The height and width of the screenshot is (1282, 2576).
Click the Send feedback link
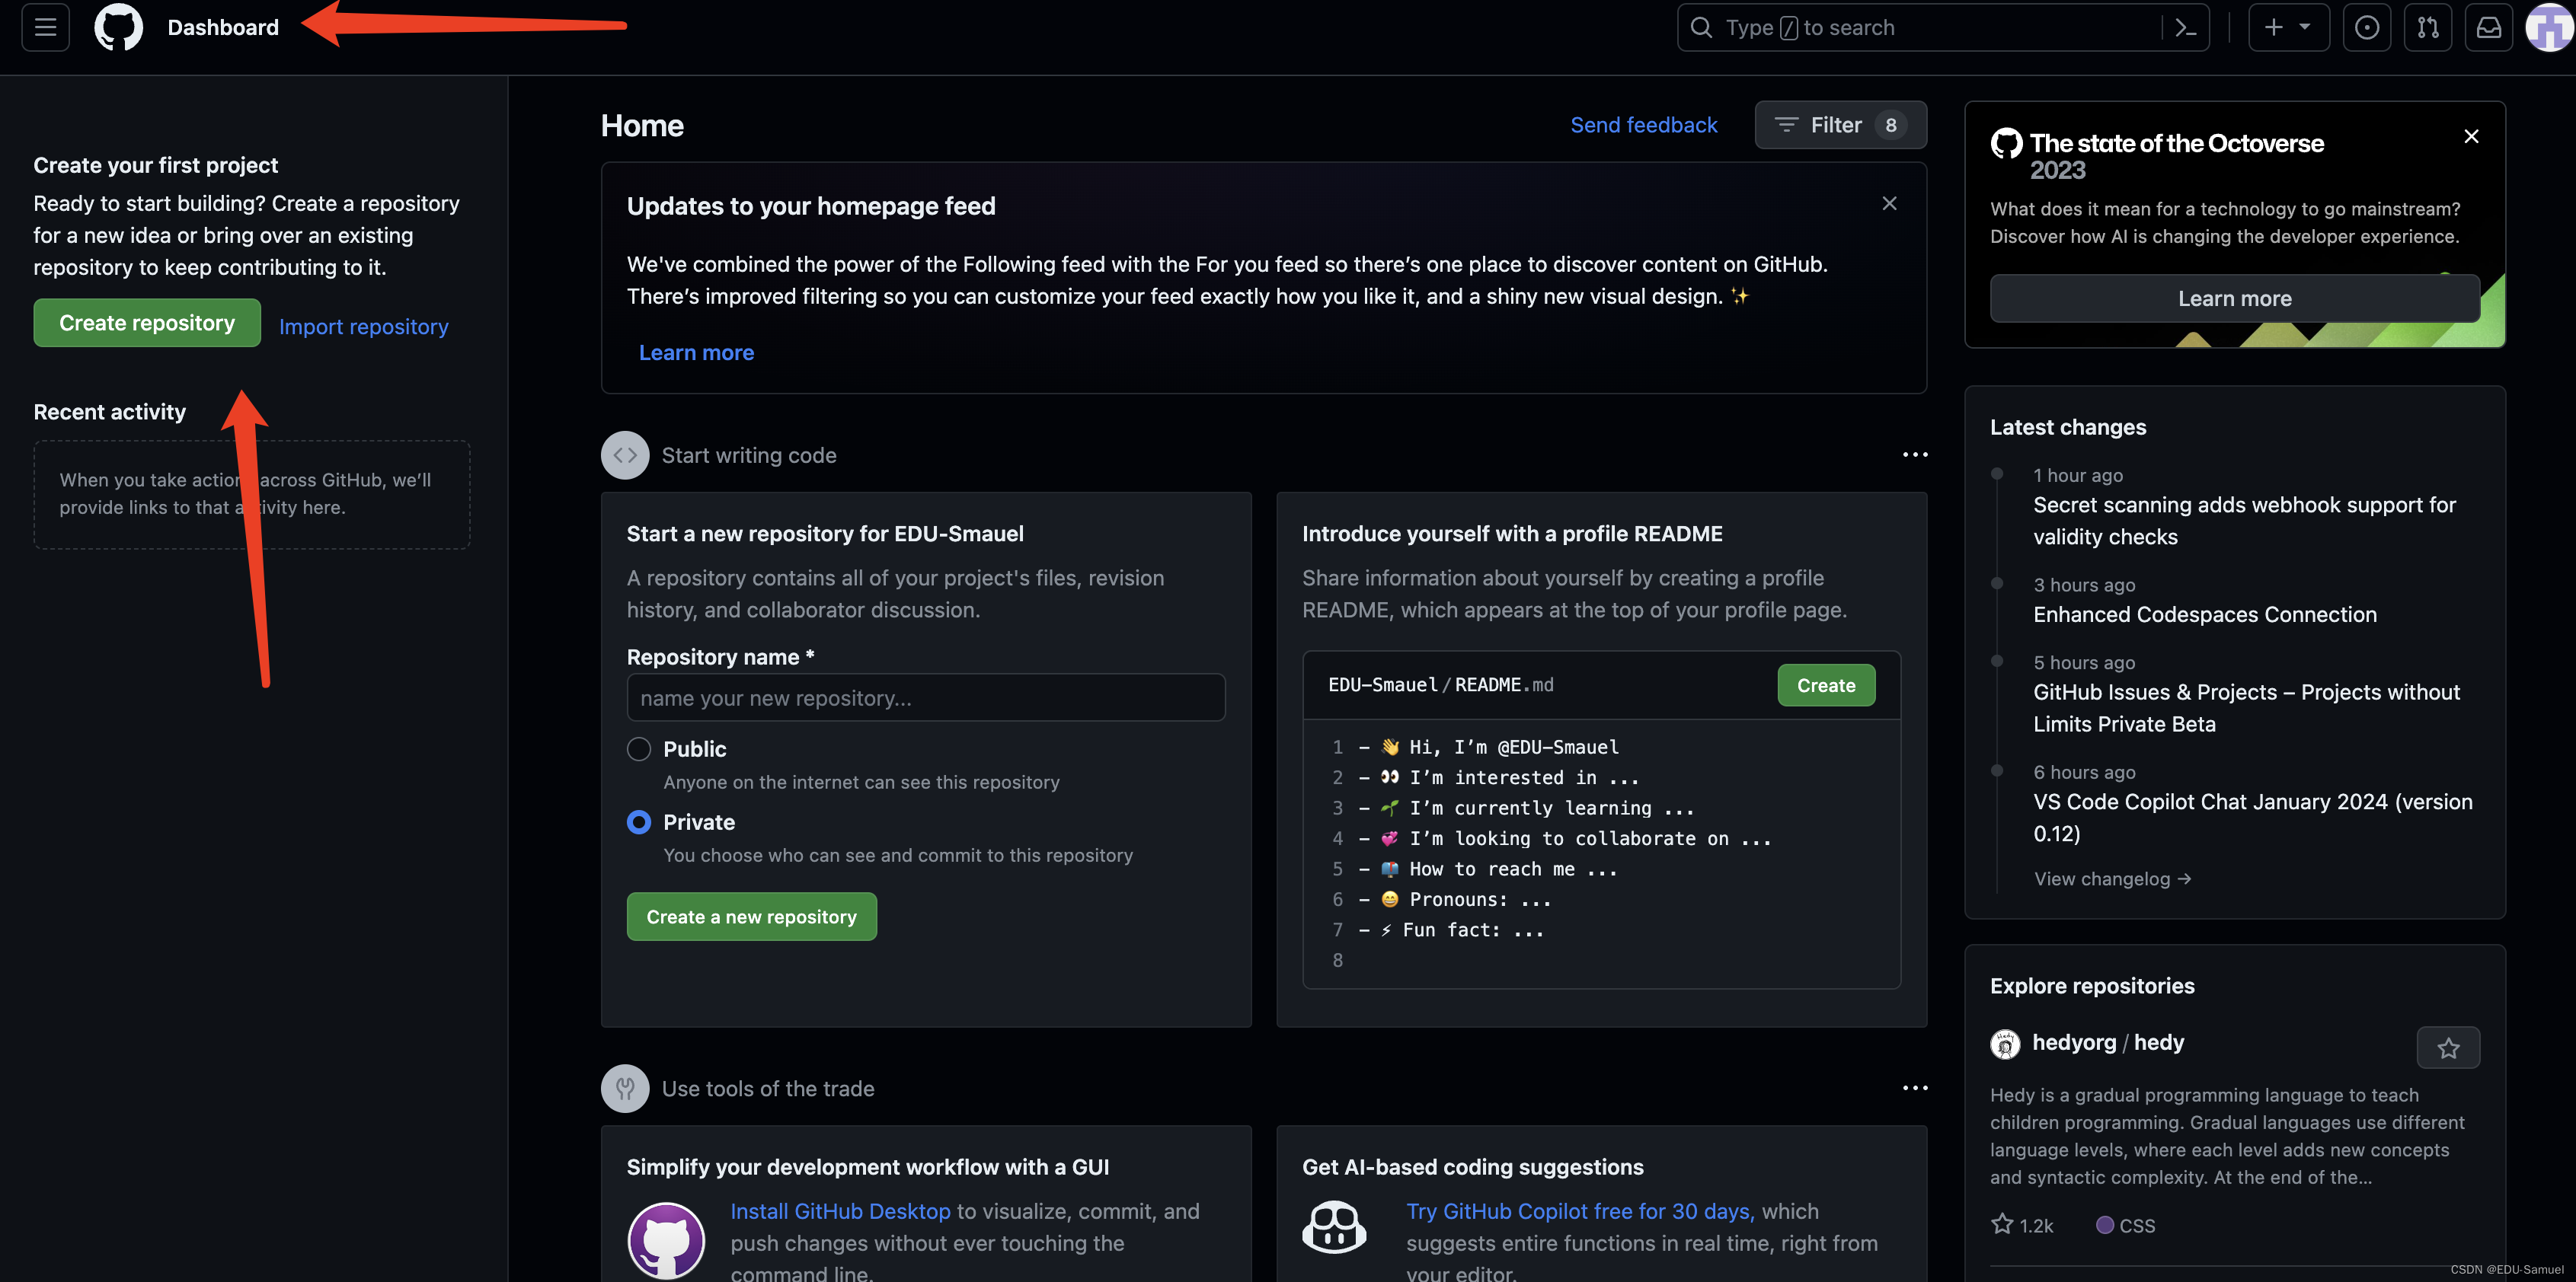point(1643,125)
